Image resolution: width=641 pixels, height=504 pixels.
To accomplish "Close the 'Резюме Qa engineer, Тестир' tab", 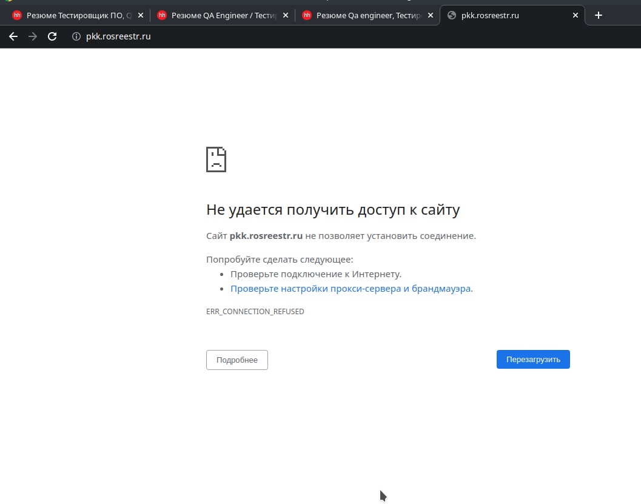I will (431, 15).
